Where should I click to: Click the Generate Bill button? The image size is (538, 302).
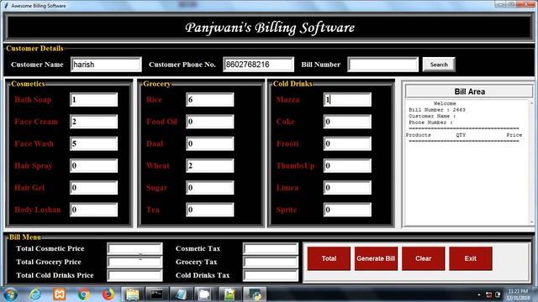coord(376,258)
